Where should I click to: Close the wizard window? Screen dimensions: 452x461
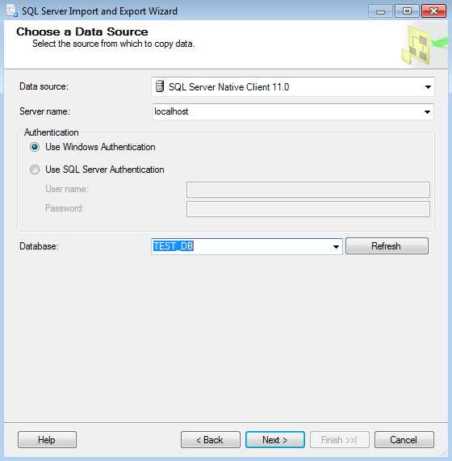click(433, 11)
